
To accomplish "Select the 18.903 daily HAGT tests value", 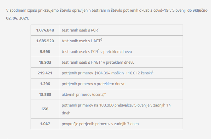I will (45, 62).
